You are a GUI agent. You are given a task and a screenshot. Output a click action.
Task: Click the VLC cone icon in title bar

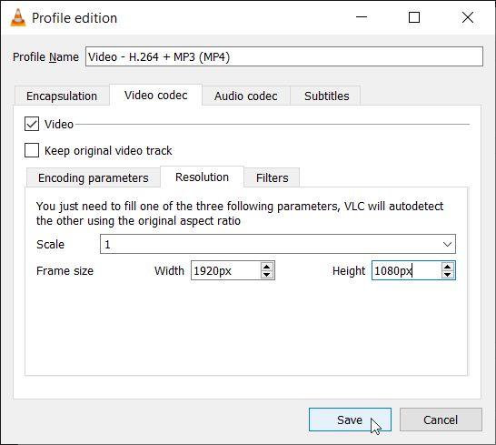(18, 17)
